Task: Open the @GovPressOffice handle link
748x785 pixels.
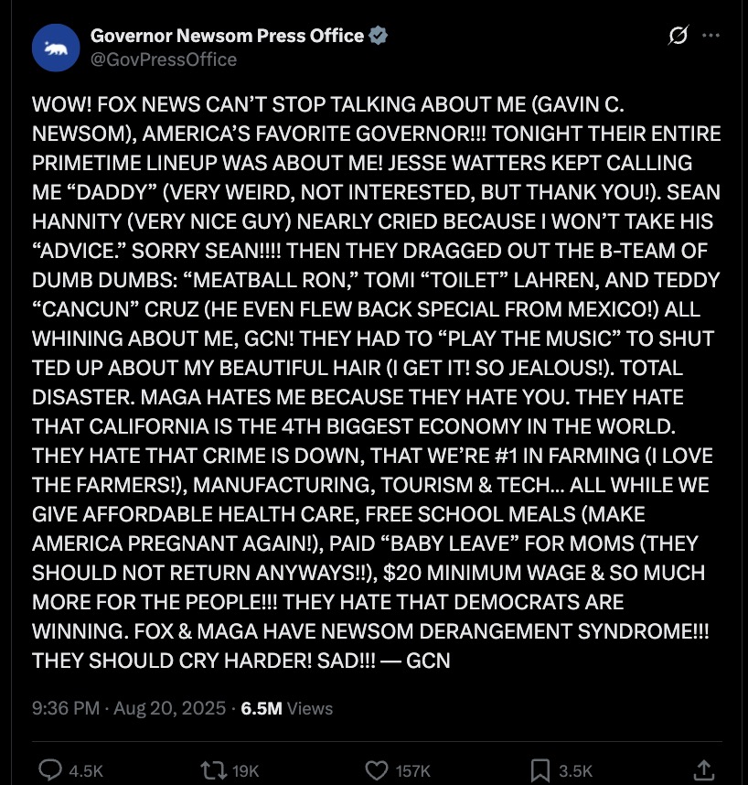Action: 164,59
